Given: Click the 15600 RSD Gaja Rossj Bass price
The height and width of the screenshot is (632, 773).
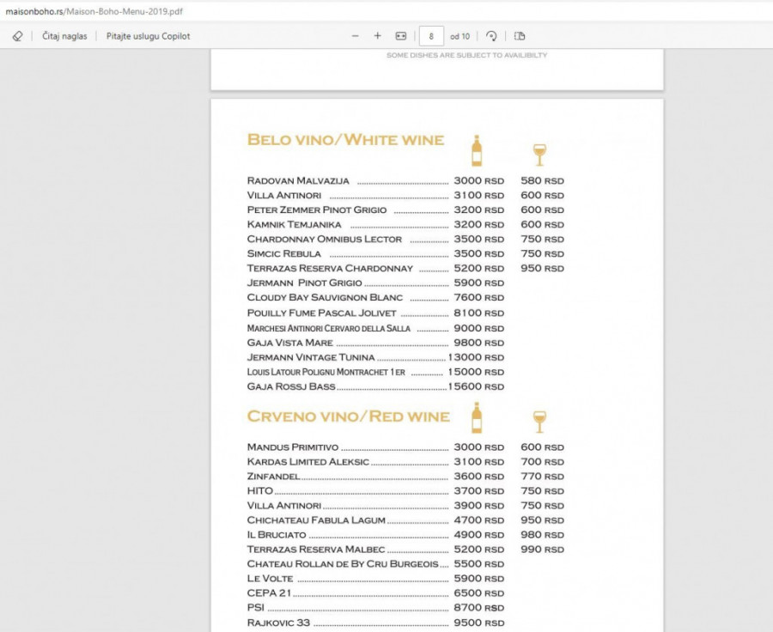Looking at the screenshot, I should point(476,387).
